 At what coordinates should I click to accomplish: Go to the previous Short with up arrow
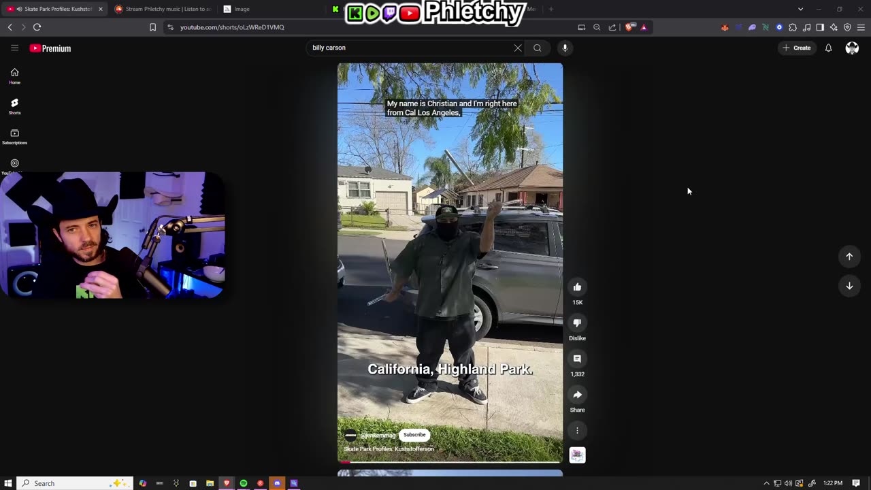click(x=849, y=257)
